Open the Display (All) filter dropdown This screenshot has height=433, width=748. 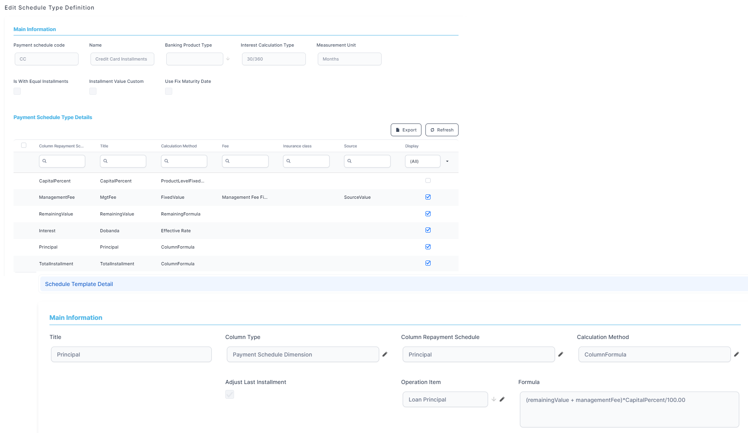(447, 161)
